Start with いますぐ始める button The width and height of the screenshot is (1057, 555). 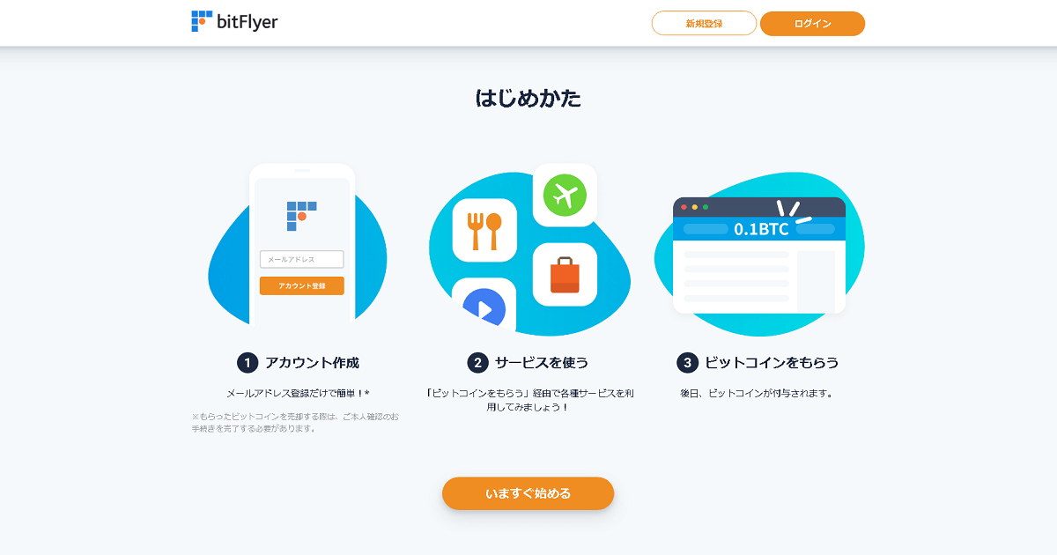click(528, 493)
